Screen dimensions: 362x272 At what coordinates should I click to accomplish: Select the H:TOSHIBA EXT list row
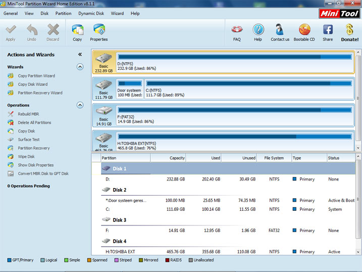[x=228, y=251]
